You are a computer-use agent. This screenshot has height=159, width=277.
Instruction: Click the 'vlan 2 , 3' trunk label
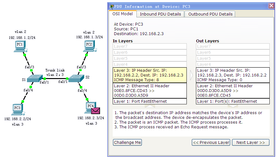click(55, 75)
